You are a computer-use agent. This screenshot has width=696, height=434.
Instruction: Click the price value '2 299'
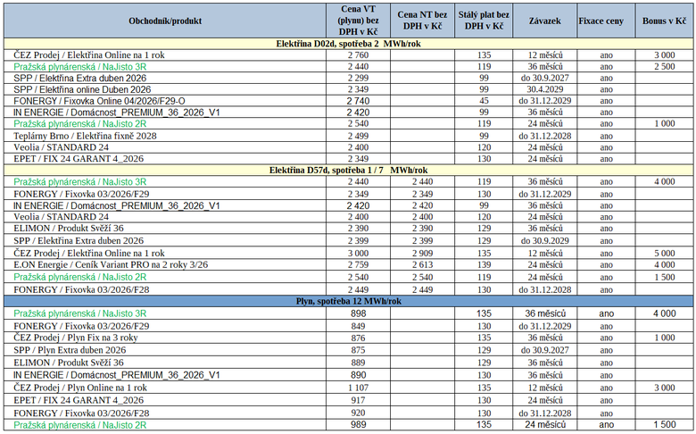pos(358,78)
